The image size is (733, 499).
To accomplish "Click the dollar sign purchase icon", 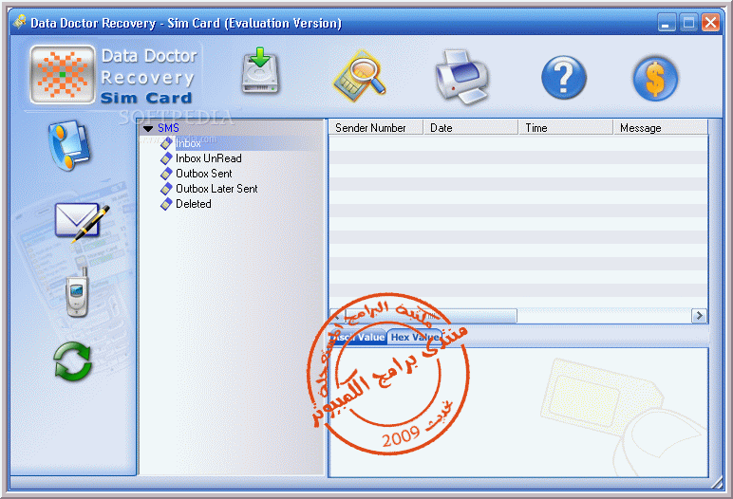I will [655, 79].
